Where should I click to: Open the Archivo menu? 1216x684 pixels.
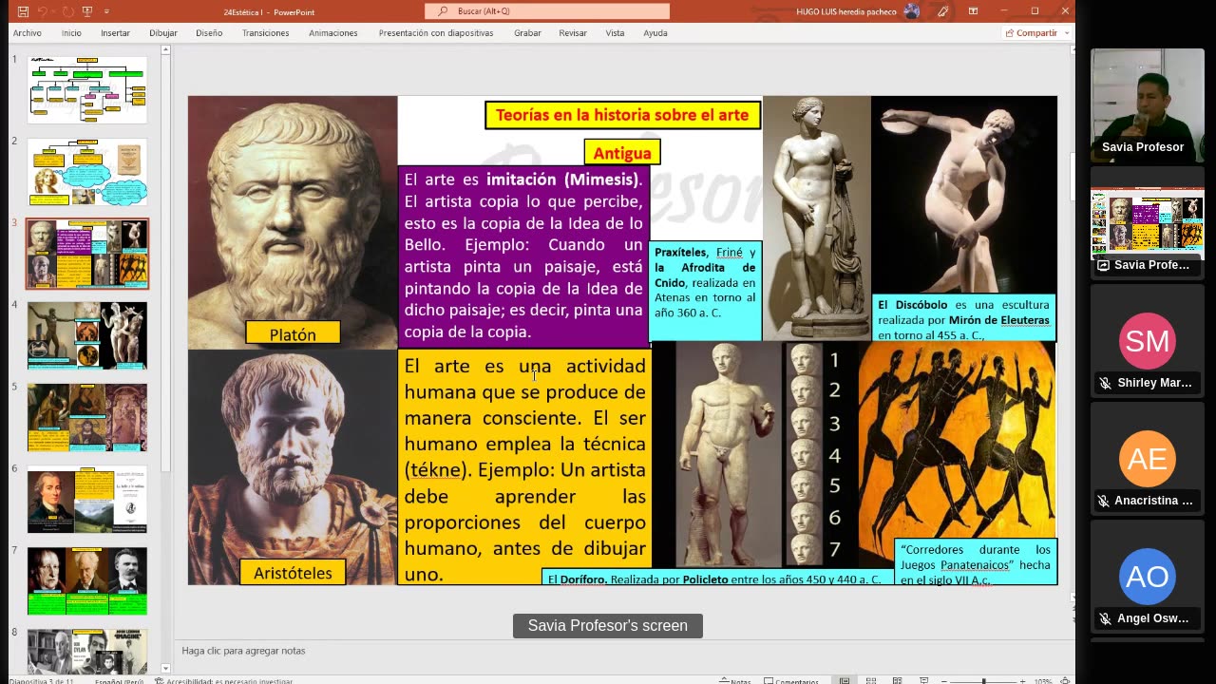tap(27, 33)
